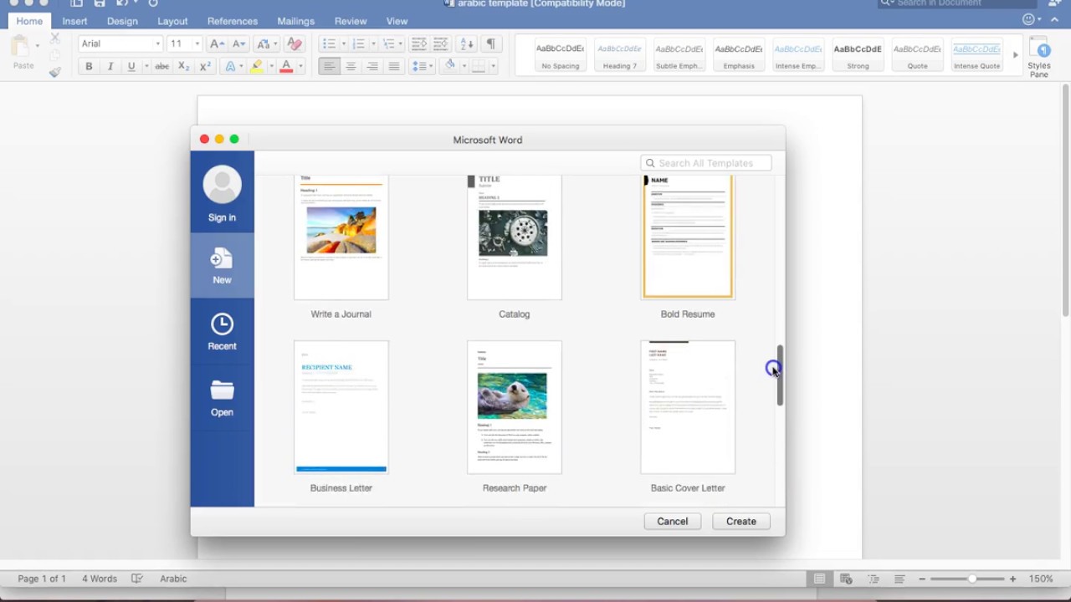1071x602 pixels.
Task: Click the Create button in the dialog
Action: (x=741, y=521)
